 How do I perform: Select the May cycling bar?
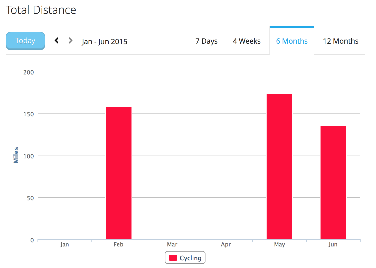click(279, 167)
